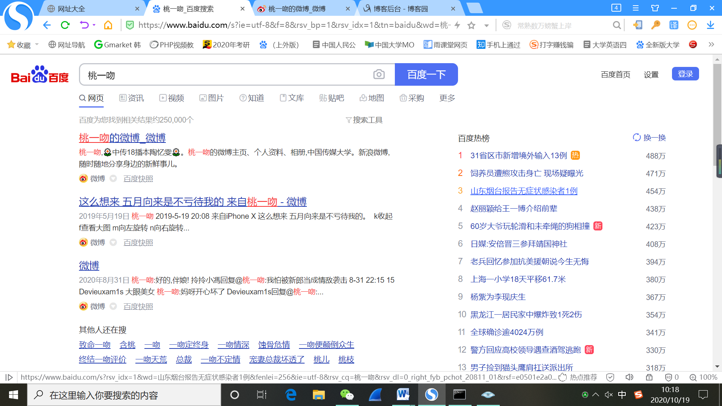Go to the browser home page icon
This screenshot has width=722, height=406.
click(108, 25)
